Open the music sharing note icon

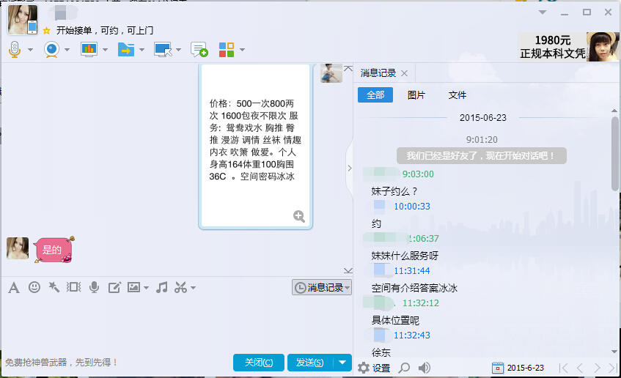pyautogui.click(x=161, y=287)
